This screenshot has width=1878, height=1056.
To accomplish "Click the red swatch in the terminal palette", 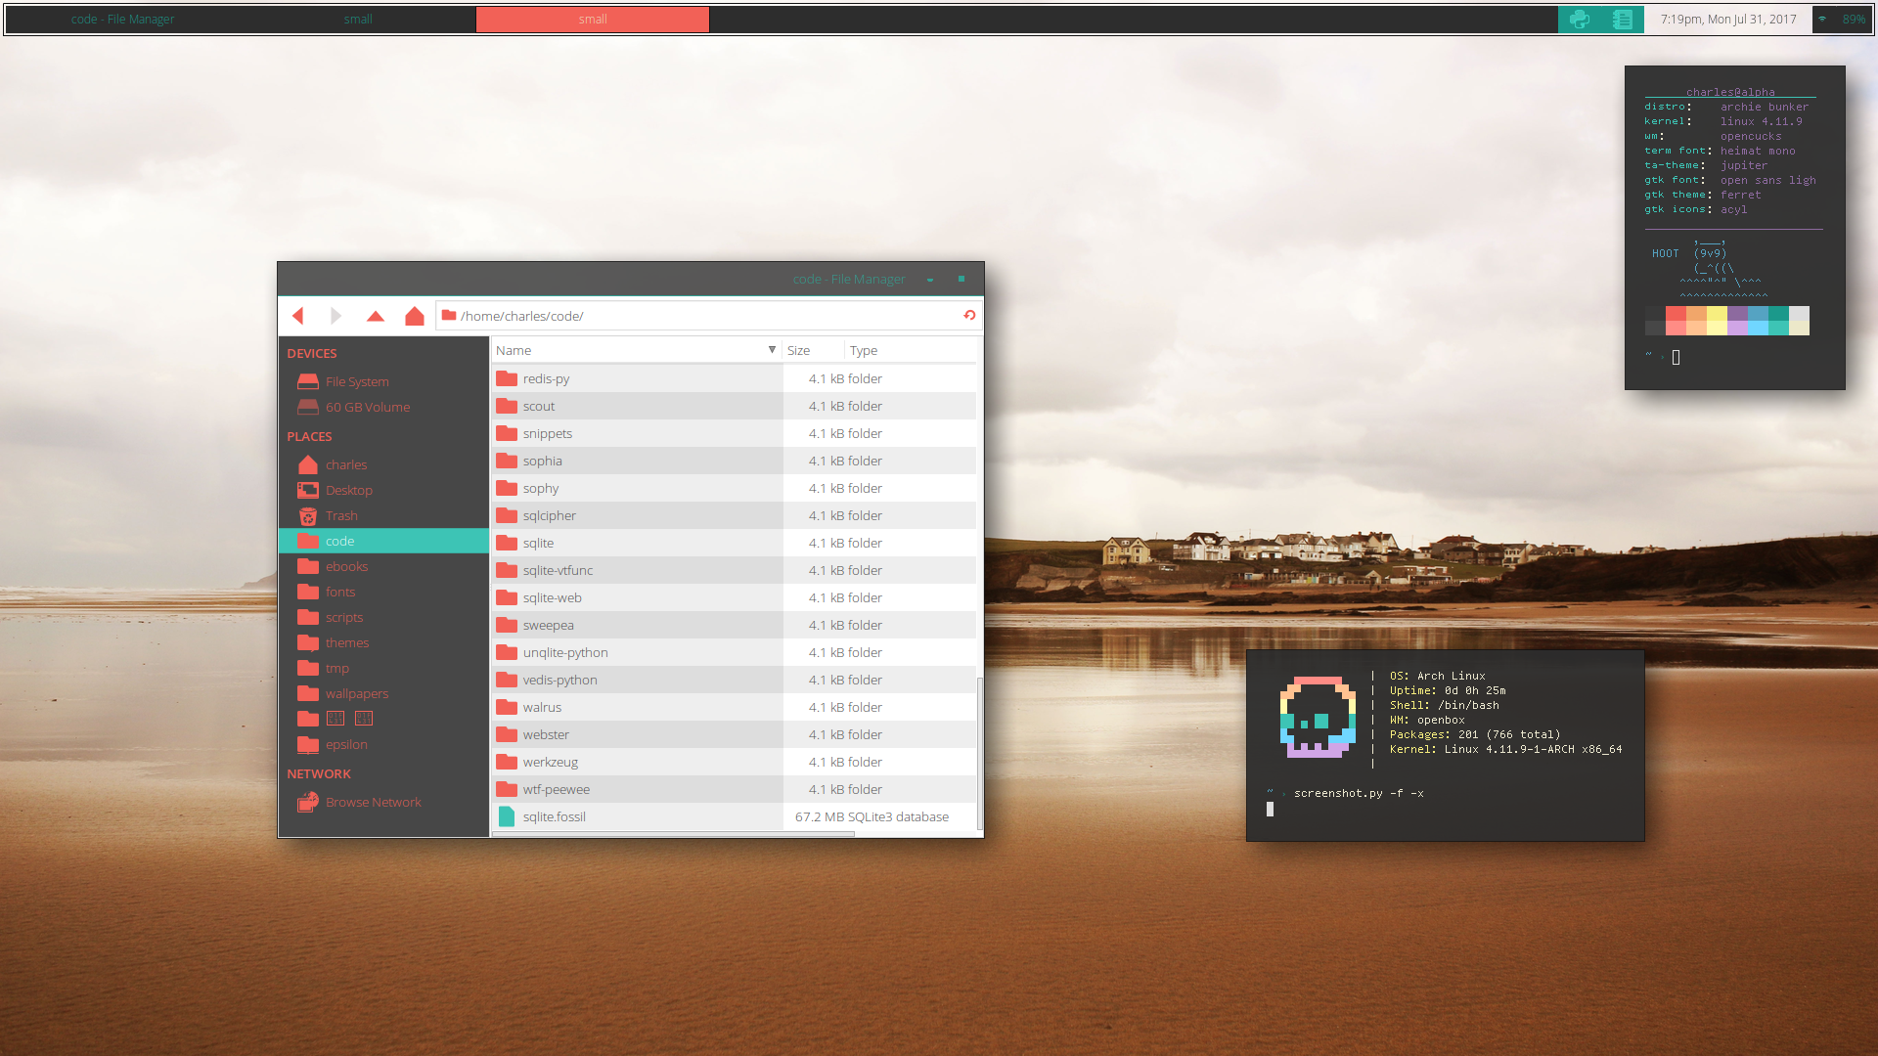I will coord(1676,315).
